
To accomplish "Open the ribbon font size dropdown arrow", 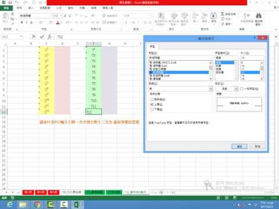I will pyautogui.click(x=61, y=16).
